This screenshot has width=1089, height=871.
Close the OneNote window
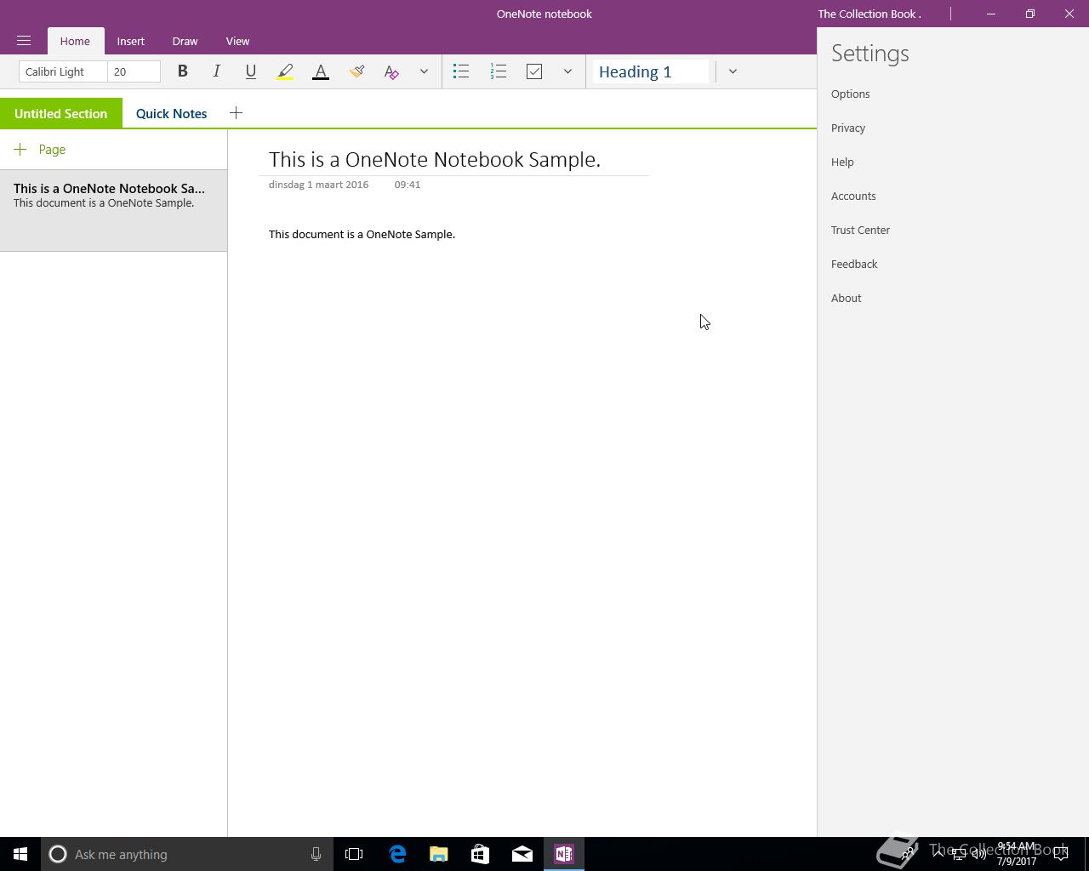(x=1069, y=14)
